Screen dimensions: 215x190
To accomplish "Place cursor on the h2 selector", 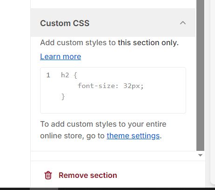I will [x=65, y=75].
